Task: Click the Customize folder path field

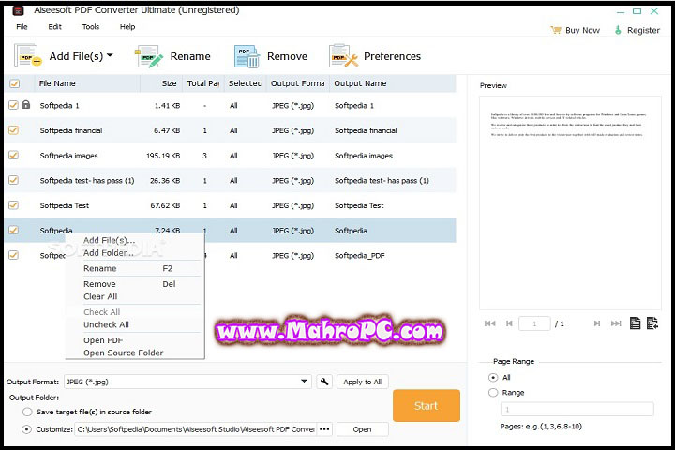Action: (196, 429)
